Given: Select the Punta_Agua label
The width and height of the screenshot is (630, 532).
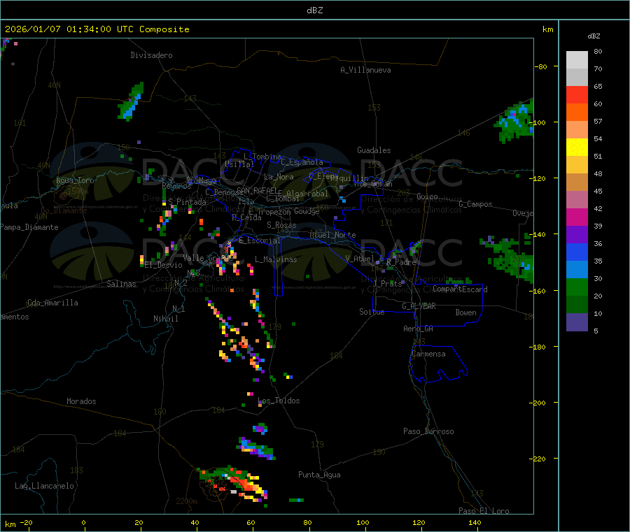Looking at the screenshot, I should click(319, 475).
